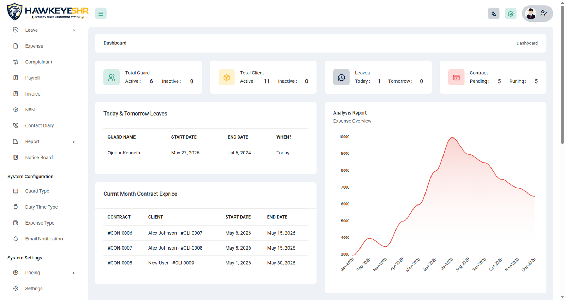Expand the Pricing submenu chevron
The height and width of the screenshot is (300, 565).
(x=73, y=273)
